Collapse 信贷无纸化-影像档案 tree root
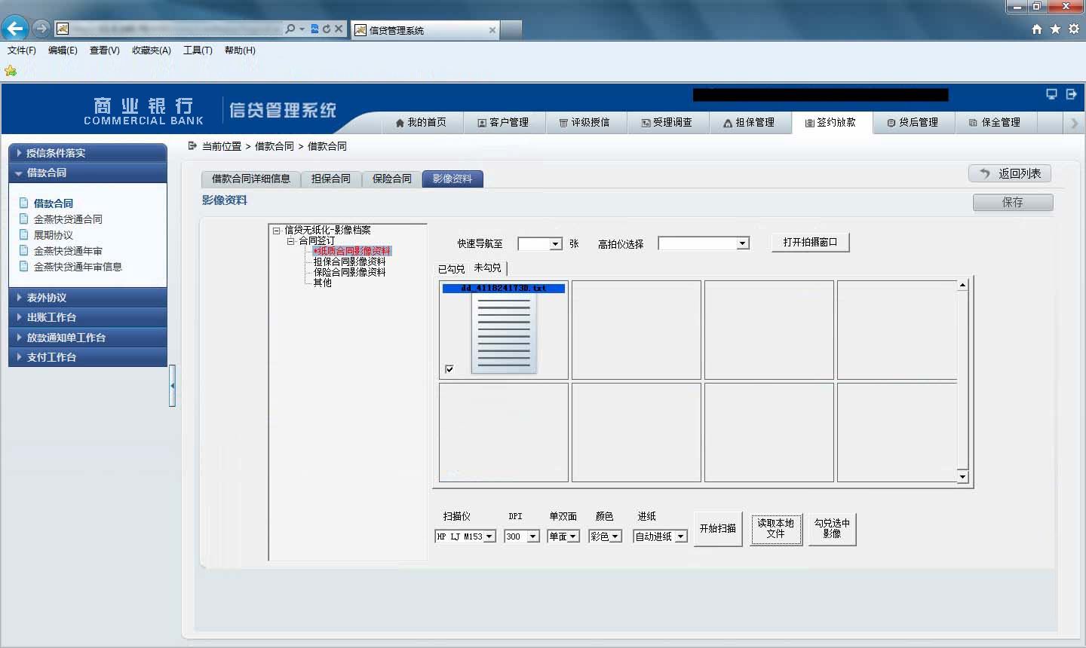Screen dimensions: 1086x648 coord(277,231)
